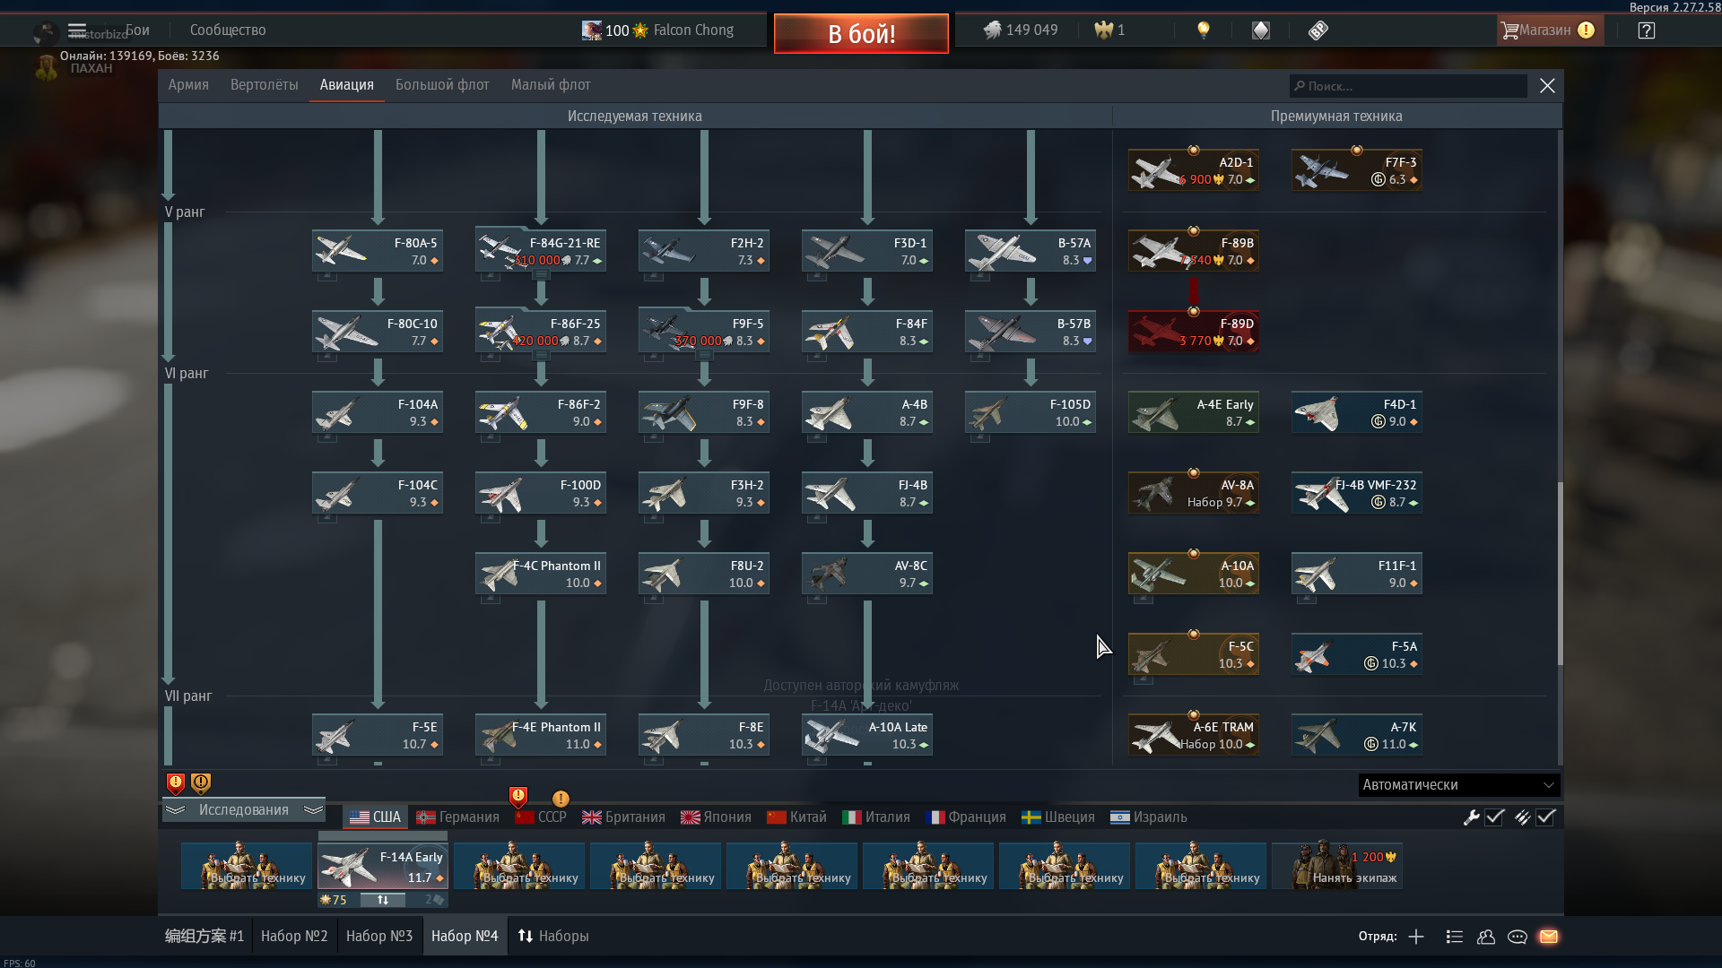
Task: Open the help question mark icon
Action: pos(1646,30)
